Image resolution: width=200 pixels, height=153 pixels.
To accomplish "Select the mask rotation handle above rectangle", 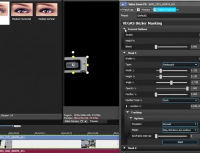I will pyautogui.click(x=73, y=52).
